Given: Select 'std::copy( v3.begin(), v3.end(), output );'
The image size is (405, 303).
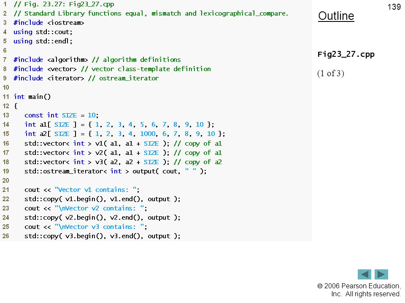Looking at the screenshot, I should click(x=102, y=236).
